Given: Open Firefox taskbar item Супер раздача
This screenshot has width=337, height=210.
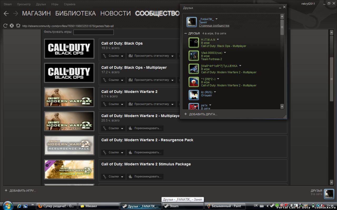Looking at the screenshot, I should 57,206.
